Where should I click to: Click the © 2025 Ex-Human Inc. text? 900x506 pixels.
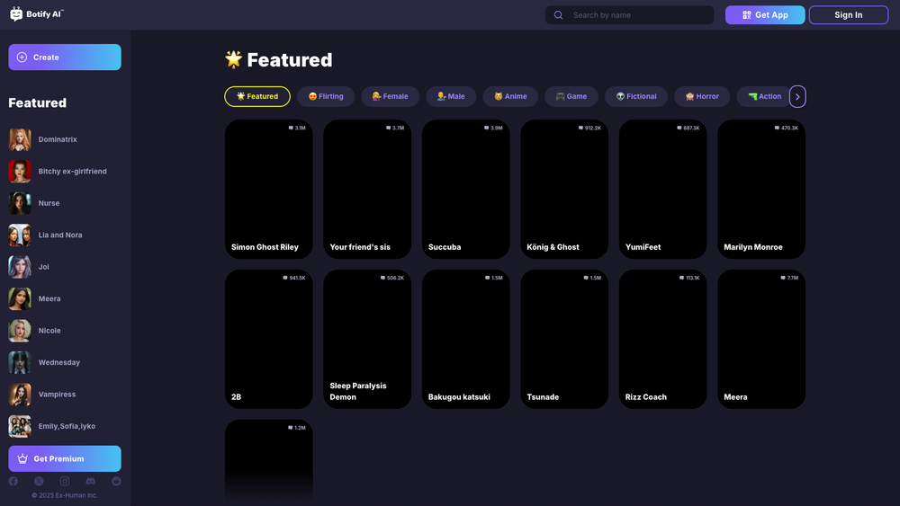(x=65, y=495)
